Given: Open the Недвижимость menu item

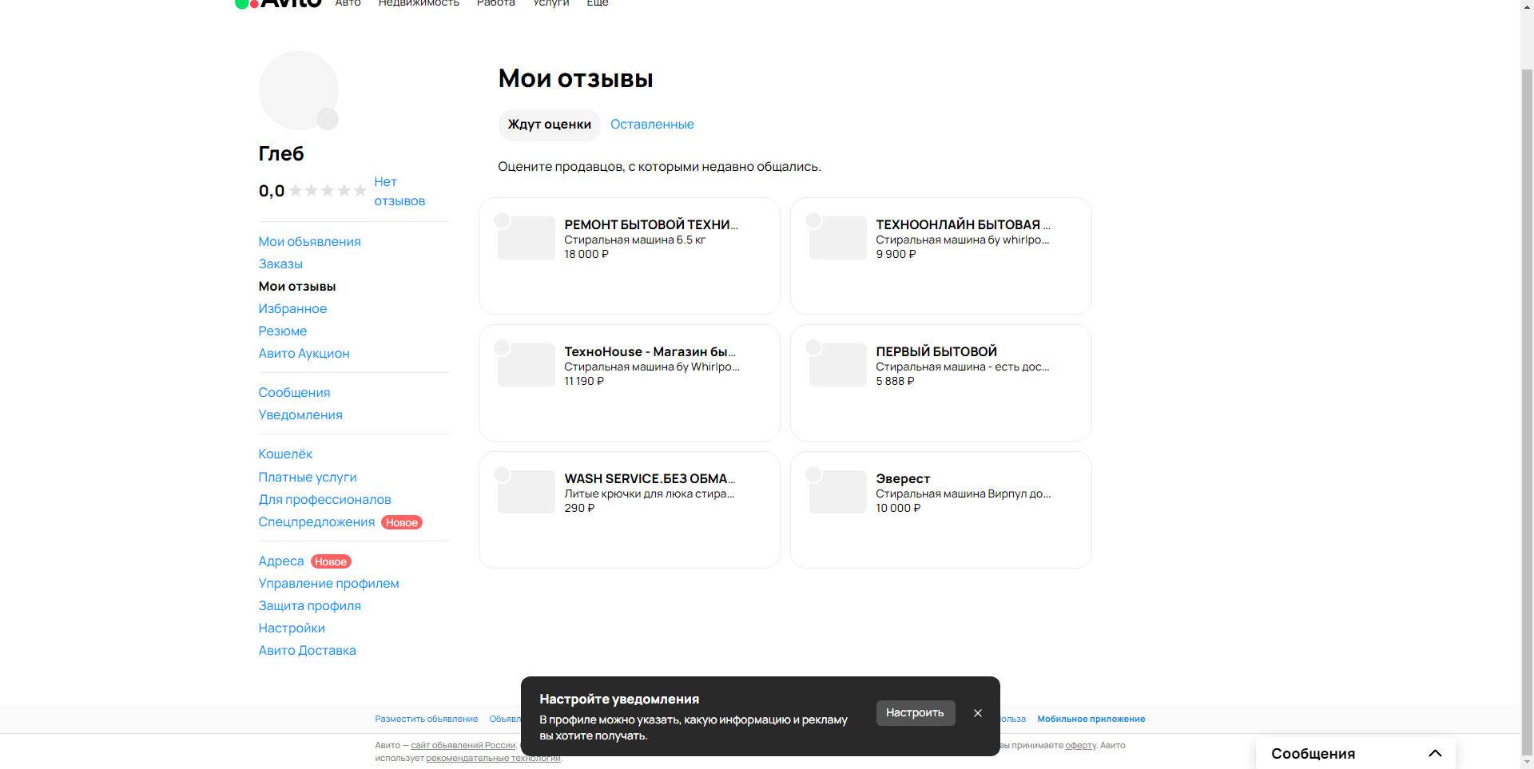Looking at the screenshot, I should pos(419,3).
